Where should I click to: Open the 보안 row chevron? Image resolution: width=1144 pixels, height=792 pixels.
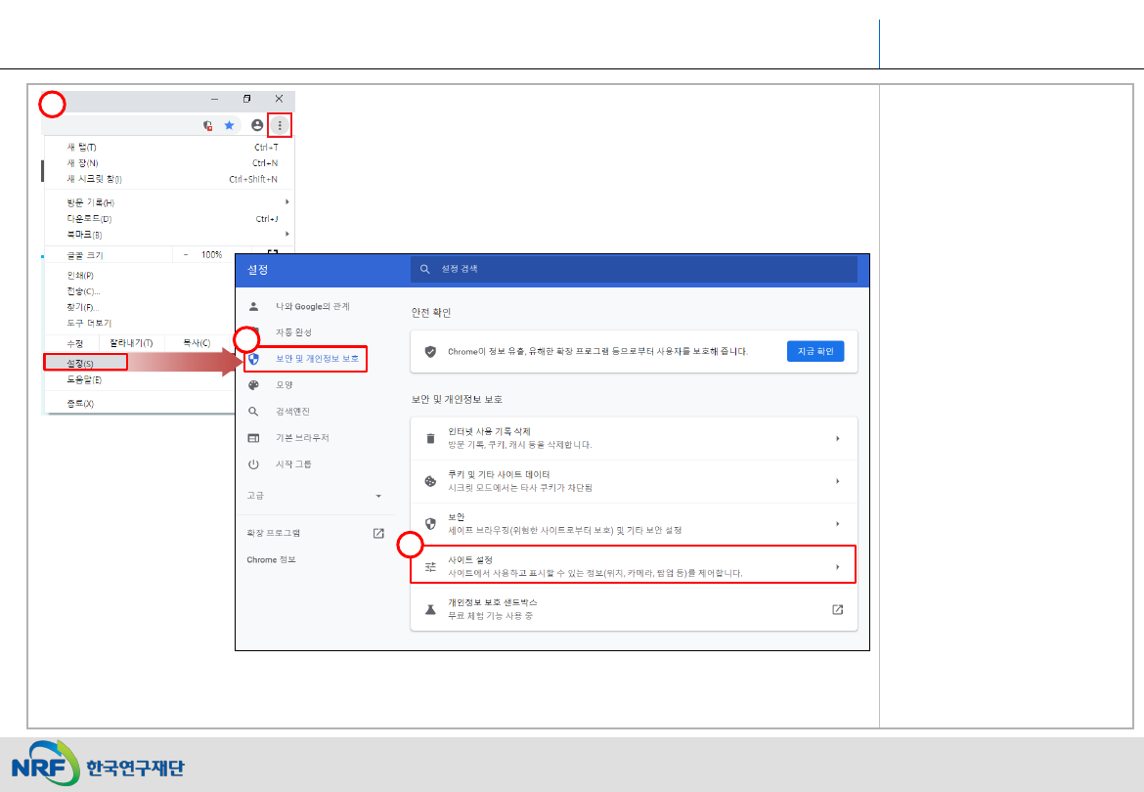pos(837,523)
